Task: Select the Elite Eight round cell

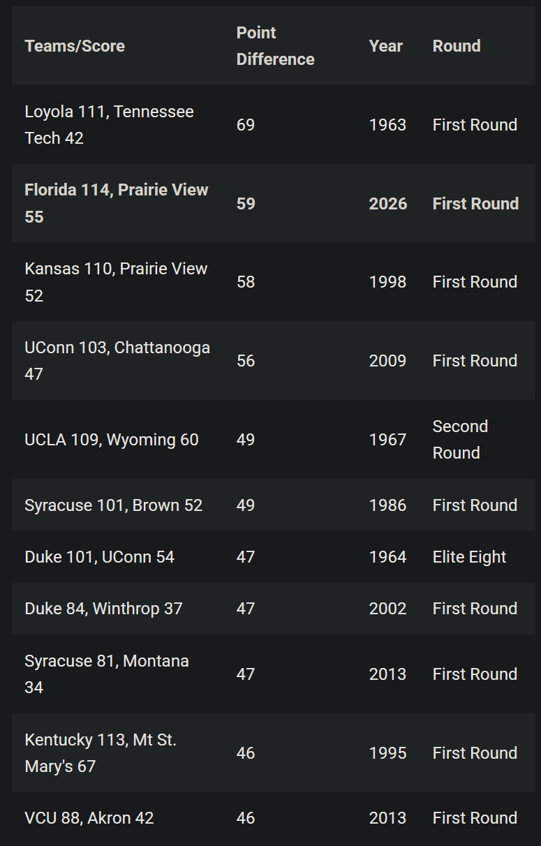Action: [x=470, y=557]
